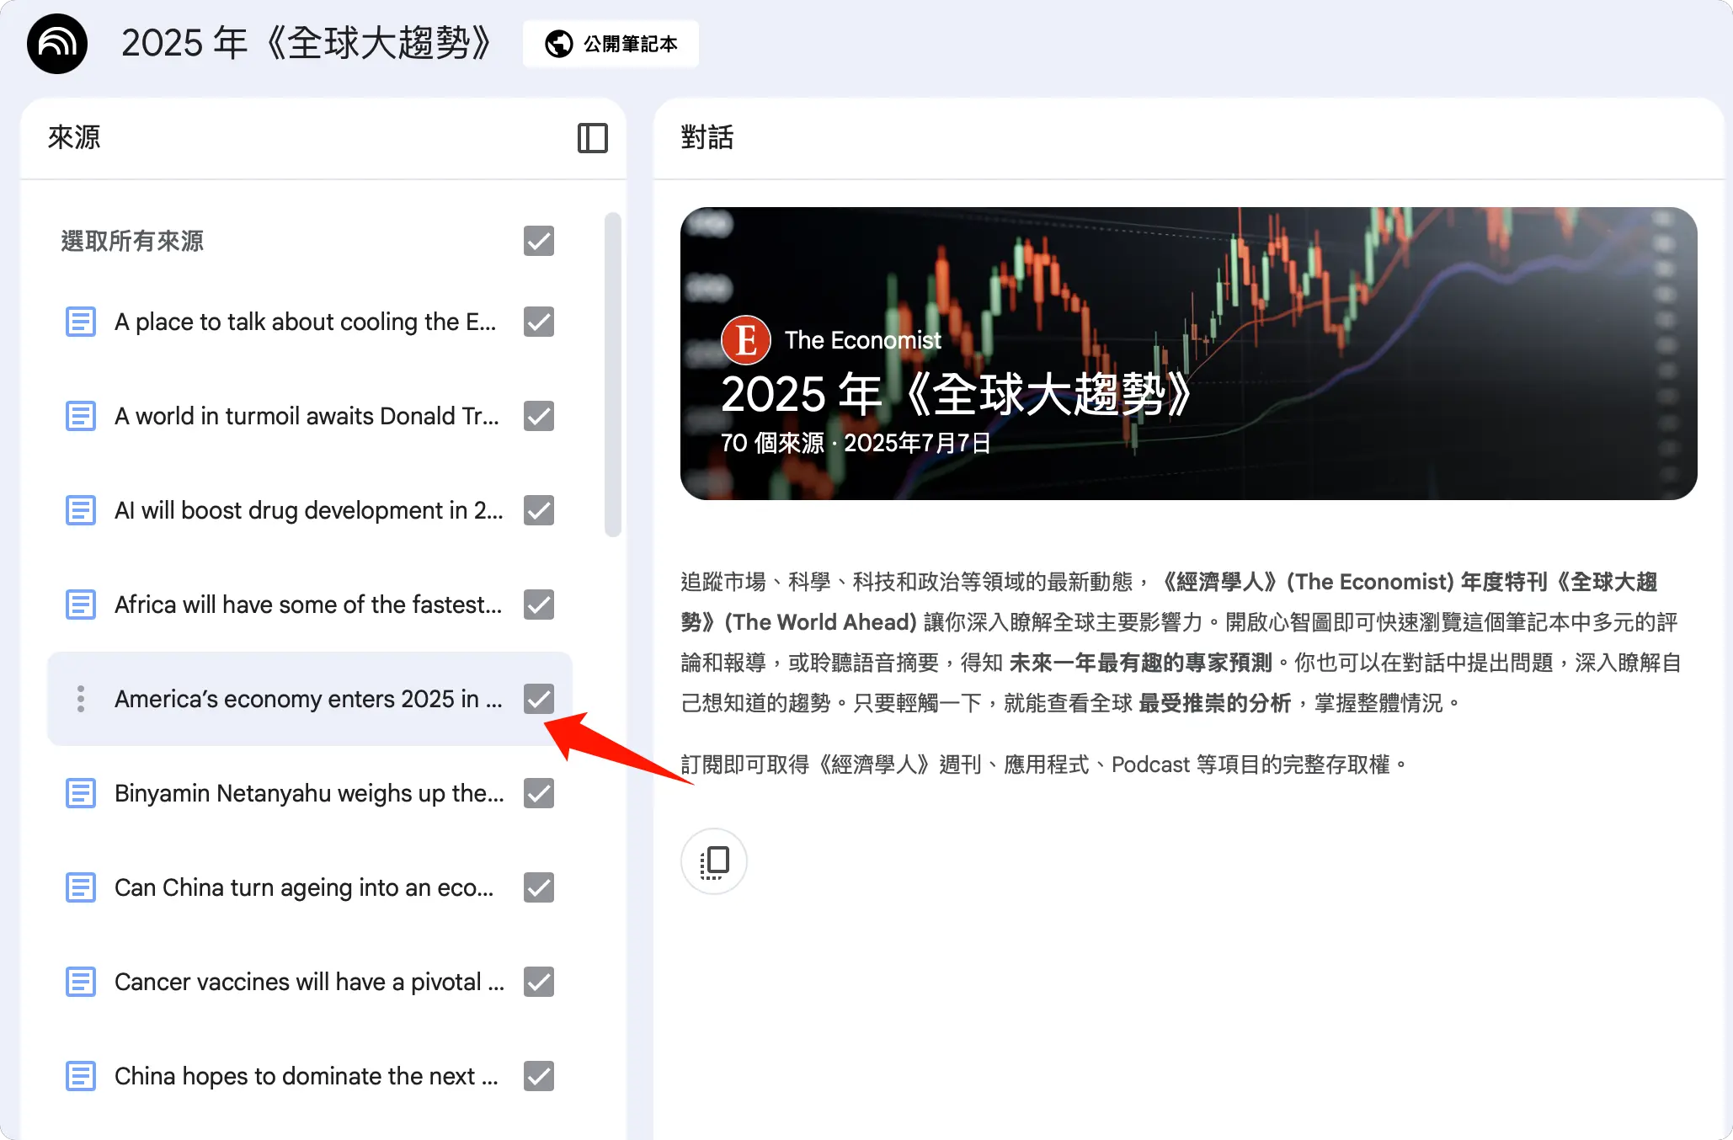This screenshot has height=1140, width=1733.
Task: Click the sources list vertical scrollbar
Action: pos(613,375)
